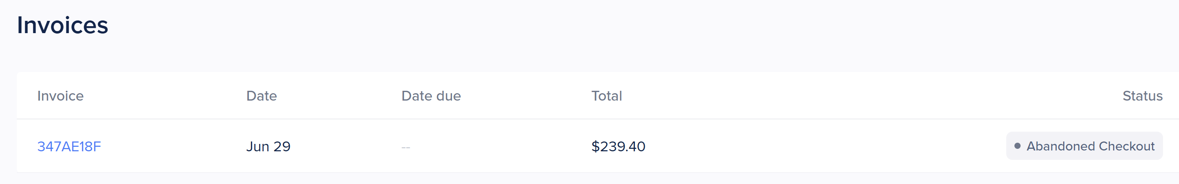The width and height of the screenshot is (1179, 184).
Task: Click the number 29 in the invoice date
Action: (x=282, y=146)
